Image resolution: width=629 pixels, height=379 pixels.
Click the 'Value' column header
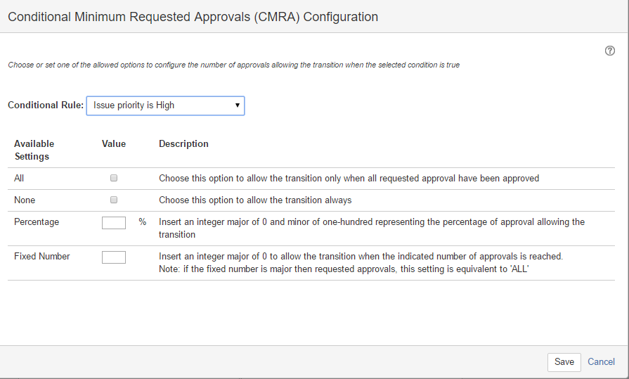point(114,143)
